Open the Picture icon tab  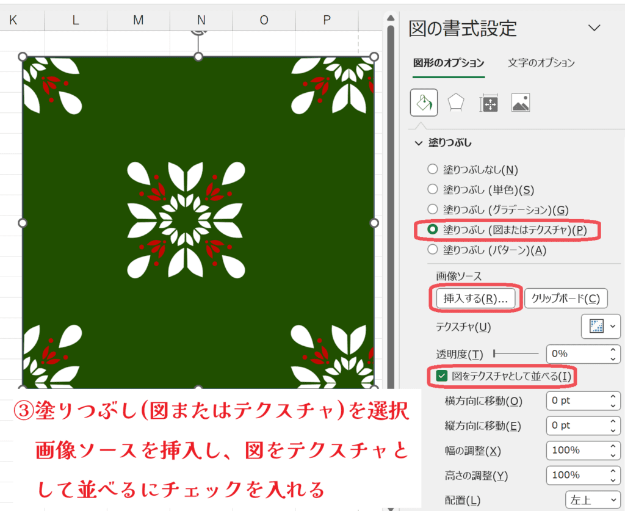pyautogui.click(x=521, y=103)
